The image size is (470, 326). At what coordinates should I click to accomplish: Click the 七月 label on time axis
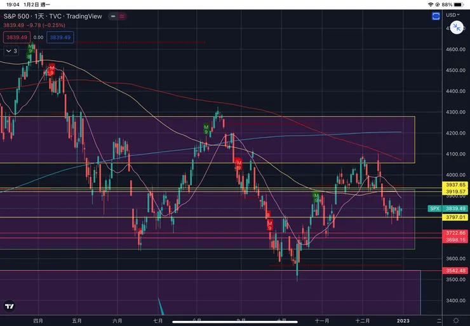[158, 321]
